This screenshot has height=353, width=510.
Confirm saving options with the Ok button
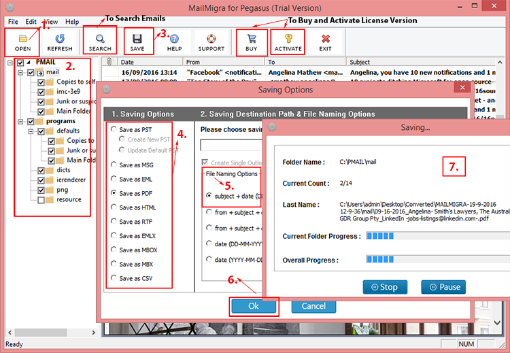point(254,306)
